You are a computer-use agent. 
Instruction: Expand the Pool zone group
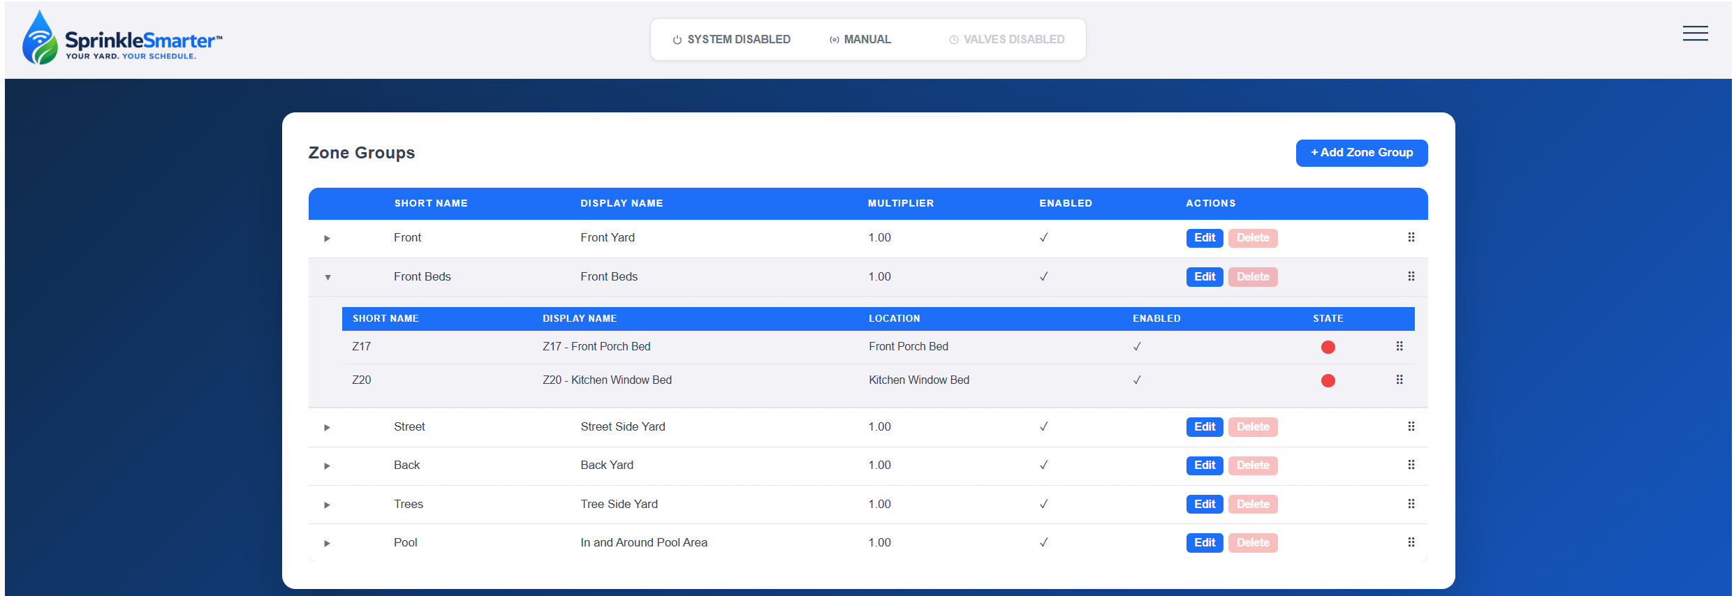click(327, 544)
